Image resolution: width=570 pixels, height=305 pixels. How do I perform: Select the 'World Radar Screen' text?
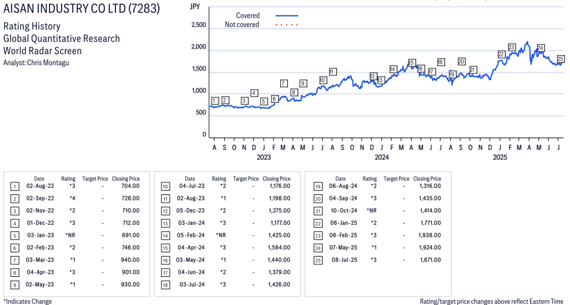42,51
